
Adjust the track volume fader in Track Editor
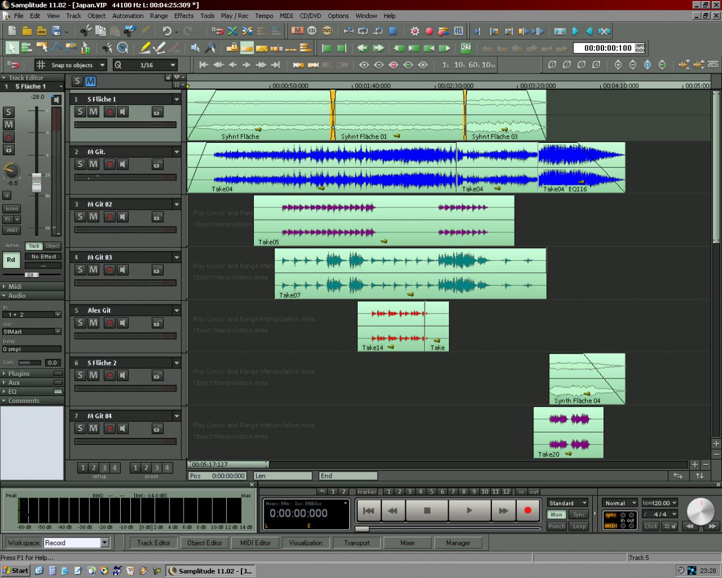point(37,182)
